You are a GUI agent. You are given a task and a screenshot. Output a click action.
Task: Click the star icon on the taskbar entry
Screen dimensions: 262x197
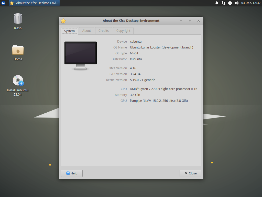pos(11,3)
